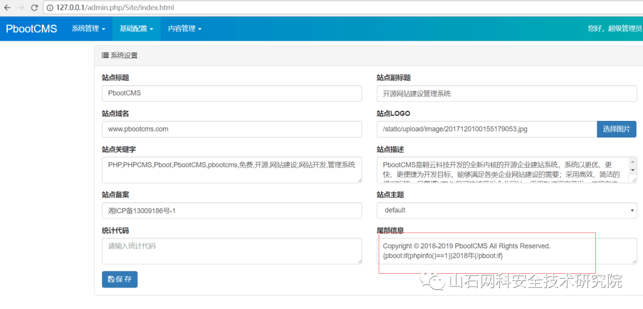Click the site info icon in address bar

(50, 7)
